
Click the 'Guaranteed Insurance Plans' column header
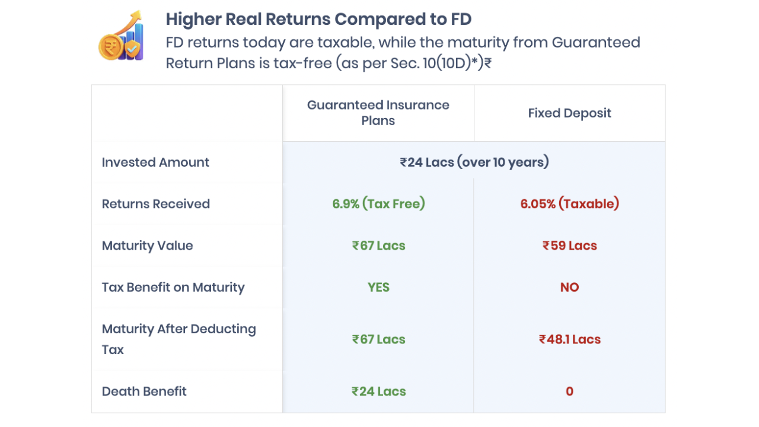click(378, 113)
